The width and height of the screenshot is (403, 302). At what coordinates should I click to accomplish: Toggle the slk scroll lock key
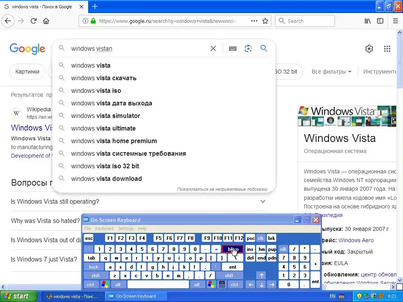pyautogui.click(x=261, y=238)
